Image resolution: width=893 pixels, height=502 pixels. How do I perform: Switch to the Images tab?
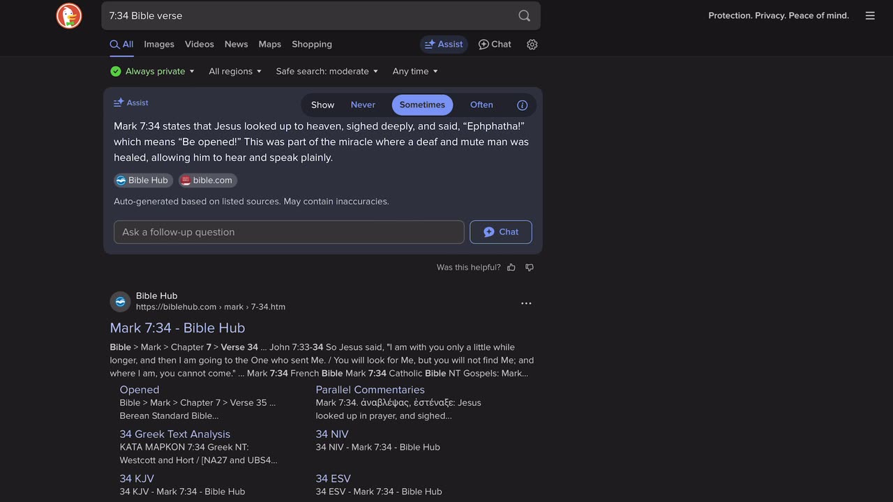point(159,45)
